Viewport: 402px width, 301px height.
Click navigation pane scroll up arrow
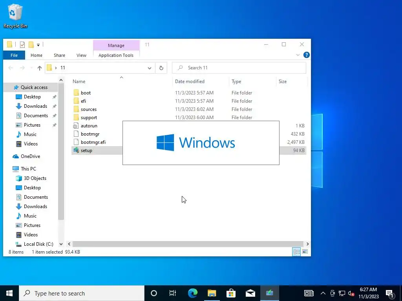(61, 80)
